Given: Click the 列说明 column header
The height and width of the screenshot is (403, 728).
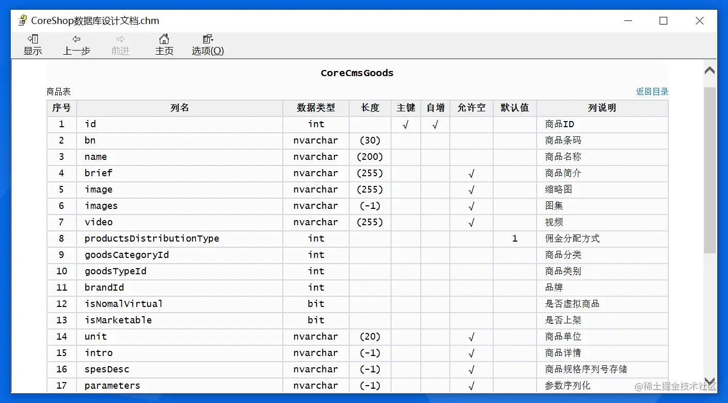Looking at the screenshot, I should click(x=602, y=108).
